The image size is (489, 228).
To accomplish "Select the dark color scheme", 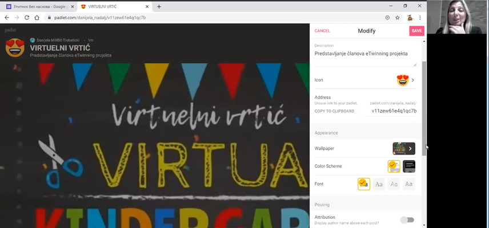I will point(409,166).
